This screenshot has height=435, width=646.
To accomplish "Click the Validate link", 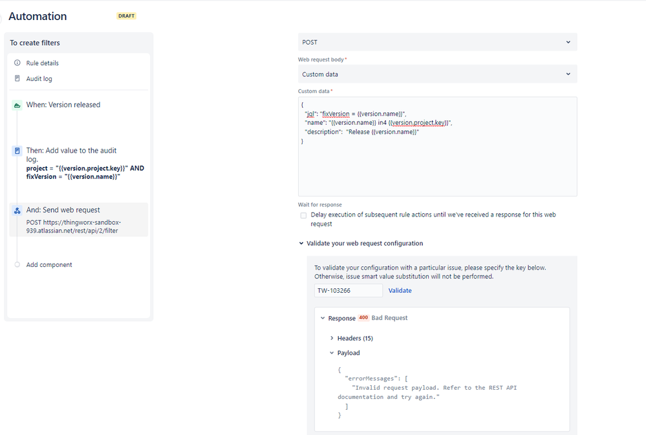I will (400, 290).
